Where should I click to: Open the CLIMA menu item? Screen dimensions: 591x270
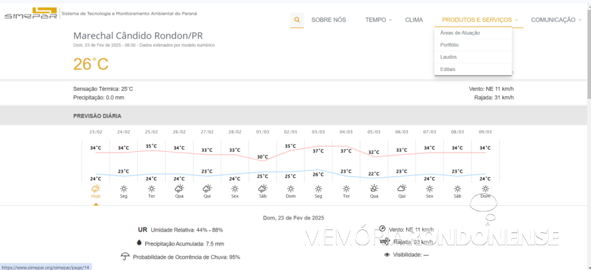click(414, 20)
